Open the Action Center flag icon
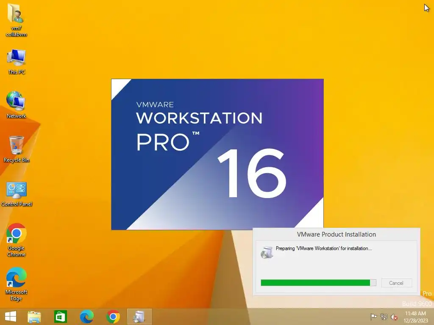The width and height of the screenshot is (434, 325). (373, 317)
